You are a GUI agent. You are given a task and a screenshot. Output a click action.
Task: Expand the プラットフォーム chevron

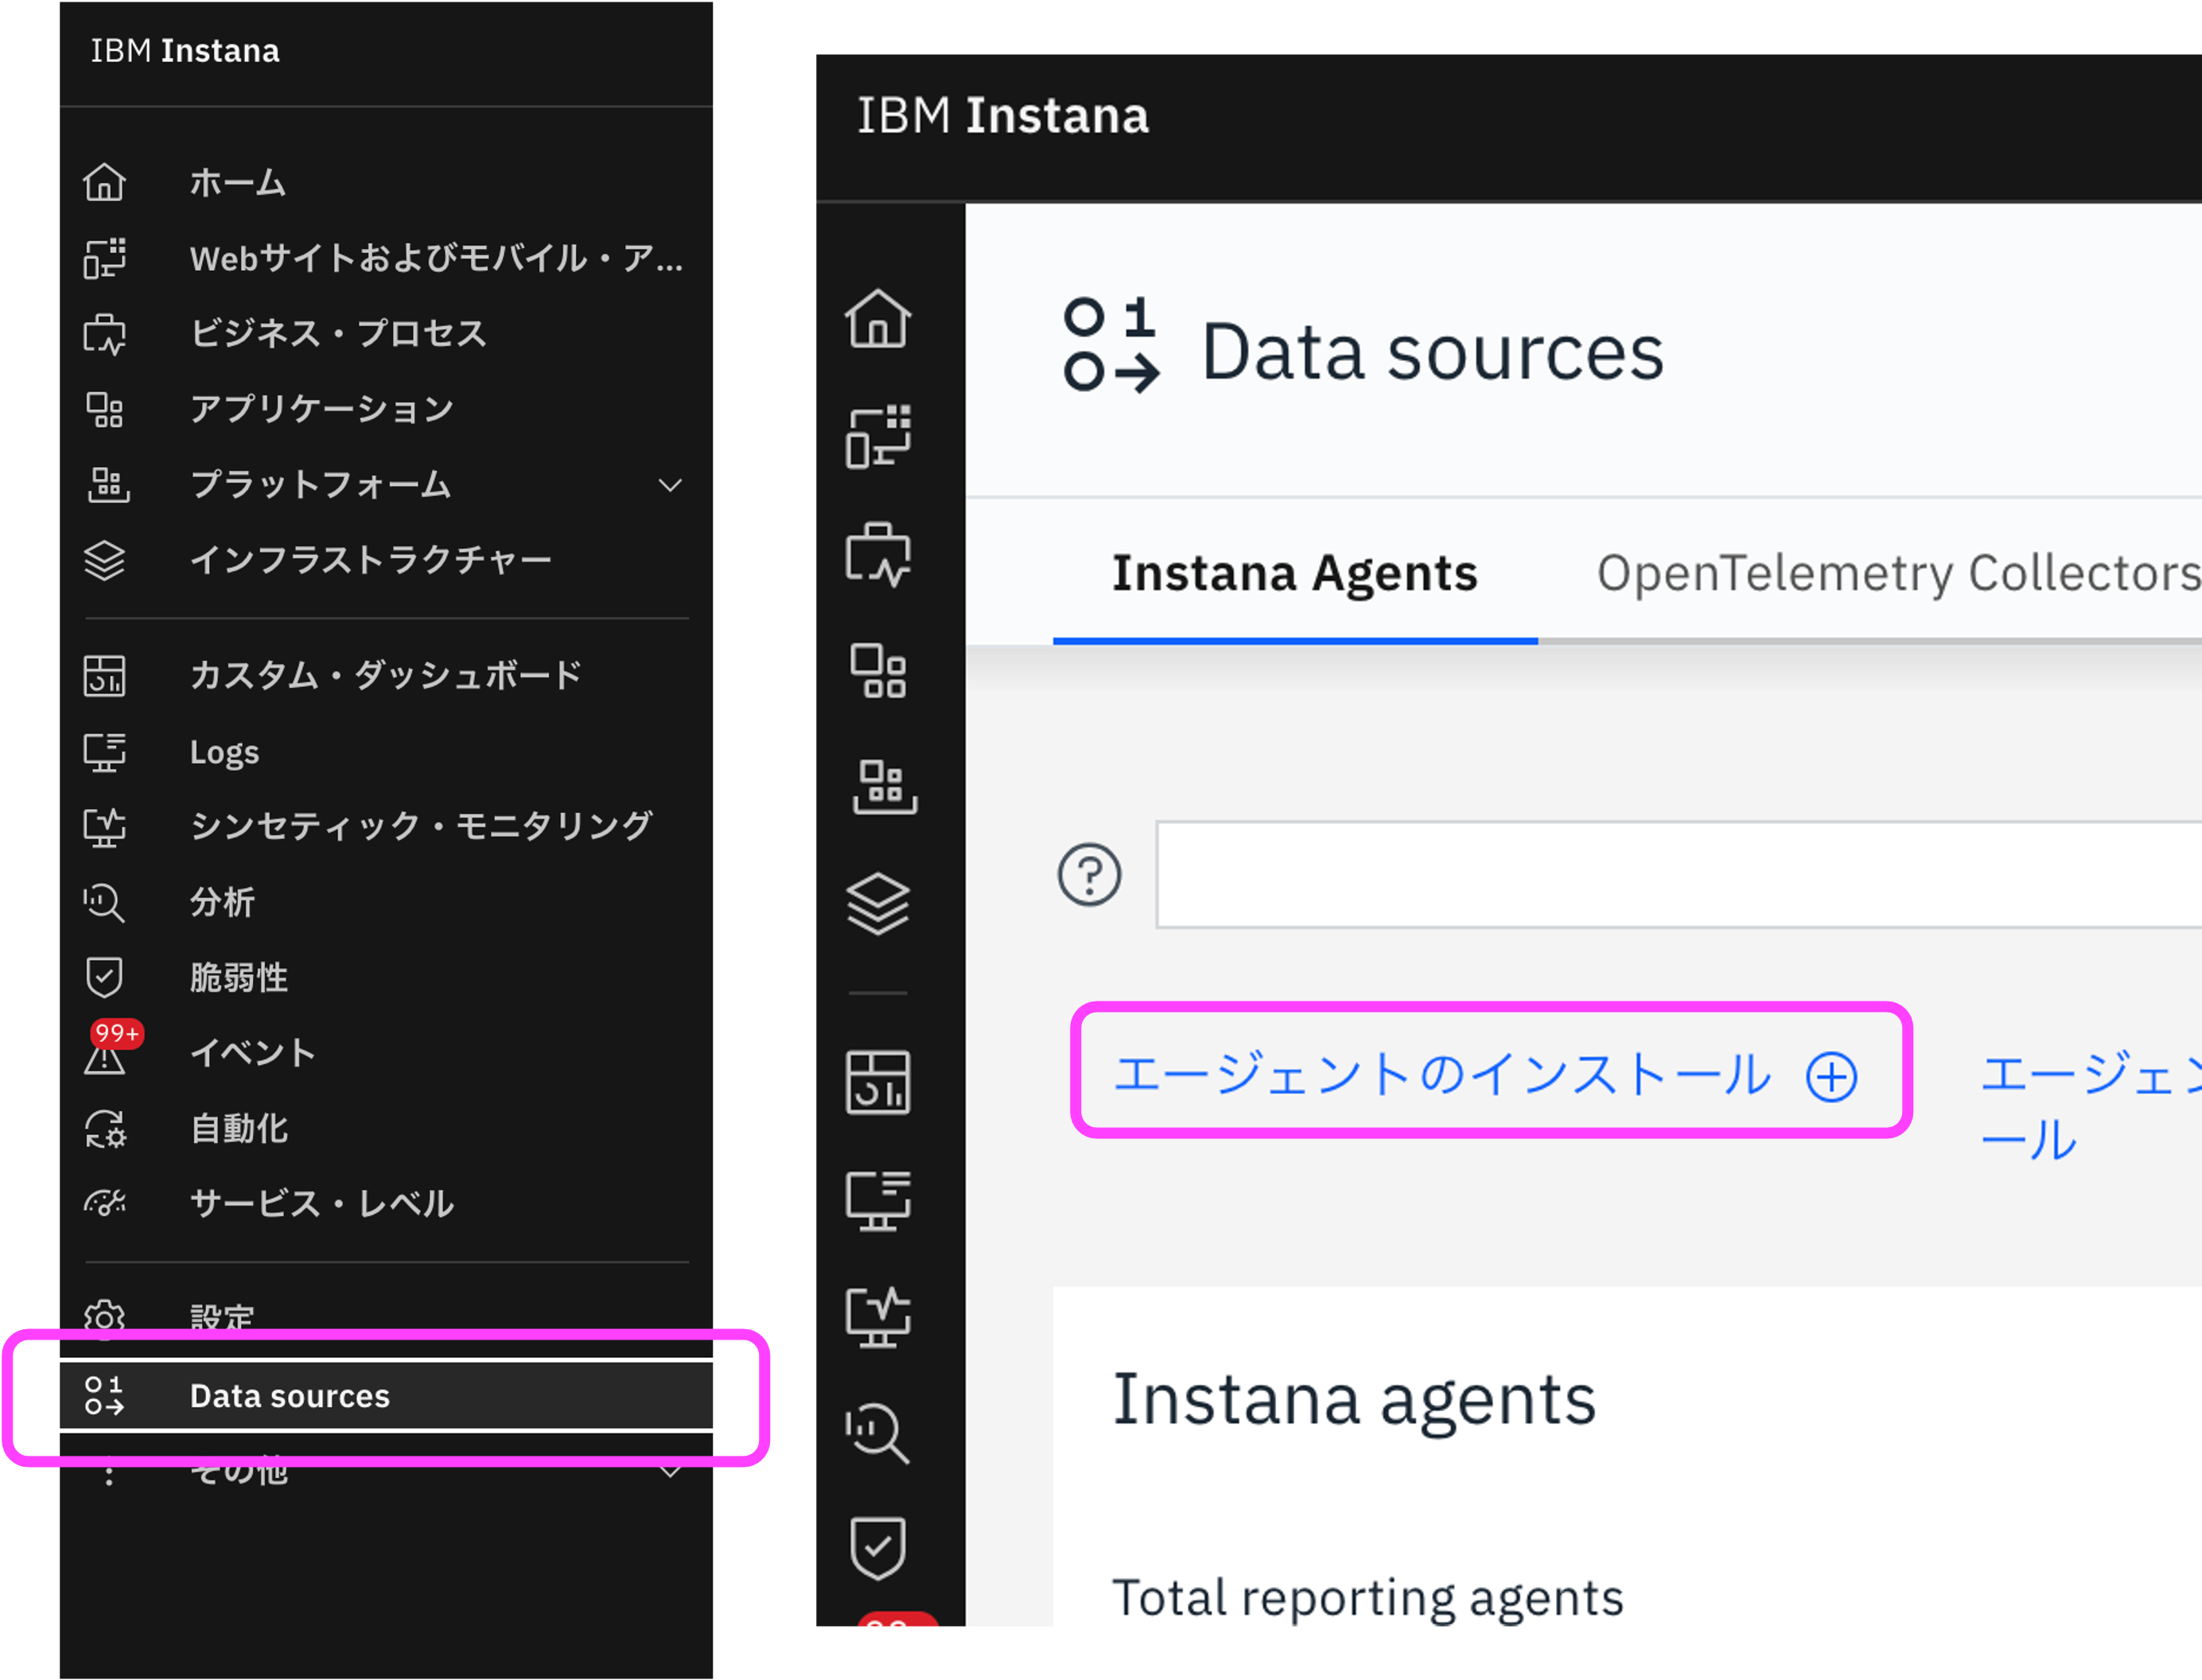(x=670, y=485)
